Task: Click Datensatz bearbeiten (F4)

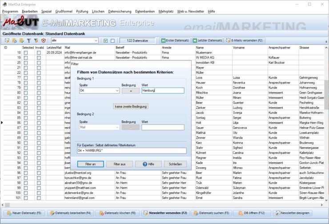Action: 71,213
